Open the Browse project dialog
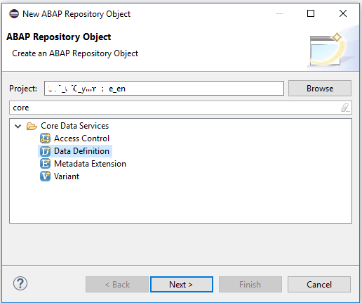Screen dimensions: 362x303 [320, 89]
